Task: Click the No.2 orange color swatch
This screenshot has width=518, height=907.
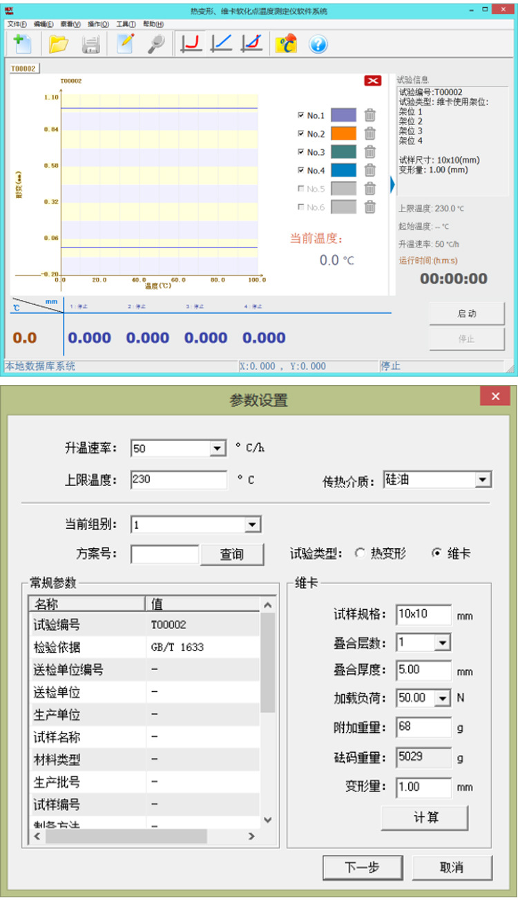Action: point(343,133)
